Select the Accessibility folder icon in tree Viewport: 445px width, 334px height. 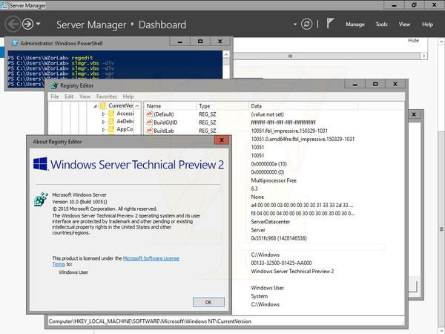pyautogui.click(x=111, y=114)
